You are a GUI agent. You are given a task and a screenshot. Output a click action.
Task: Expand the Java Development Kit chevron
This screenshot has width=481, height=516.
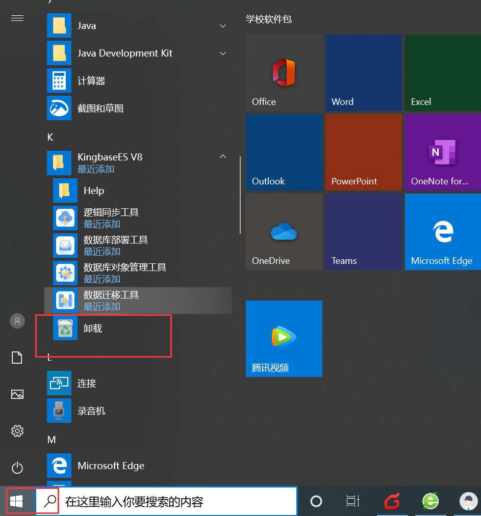tap(223, 53)
